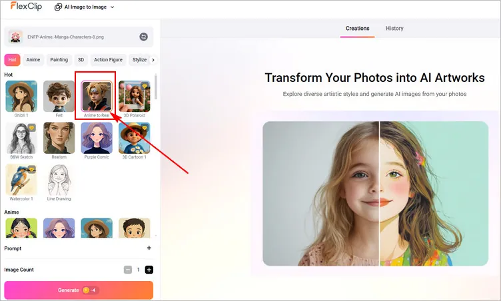501x301 pixels.
Task: Click the Generate button
Action: [79, 290]
